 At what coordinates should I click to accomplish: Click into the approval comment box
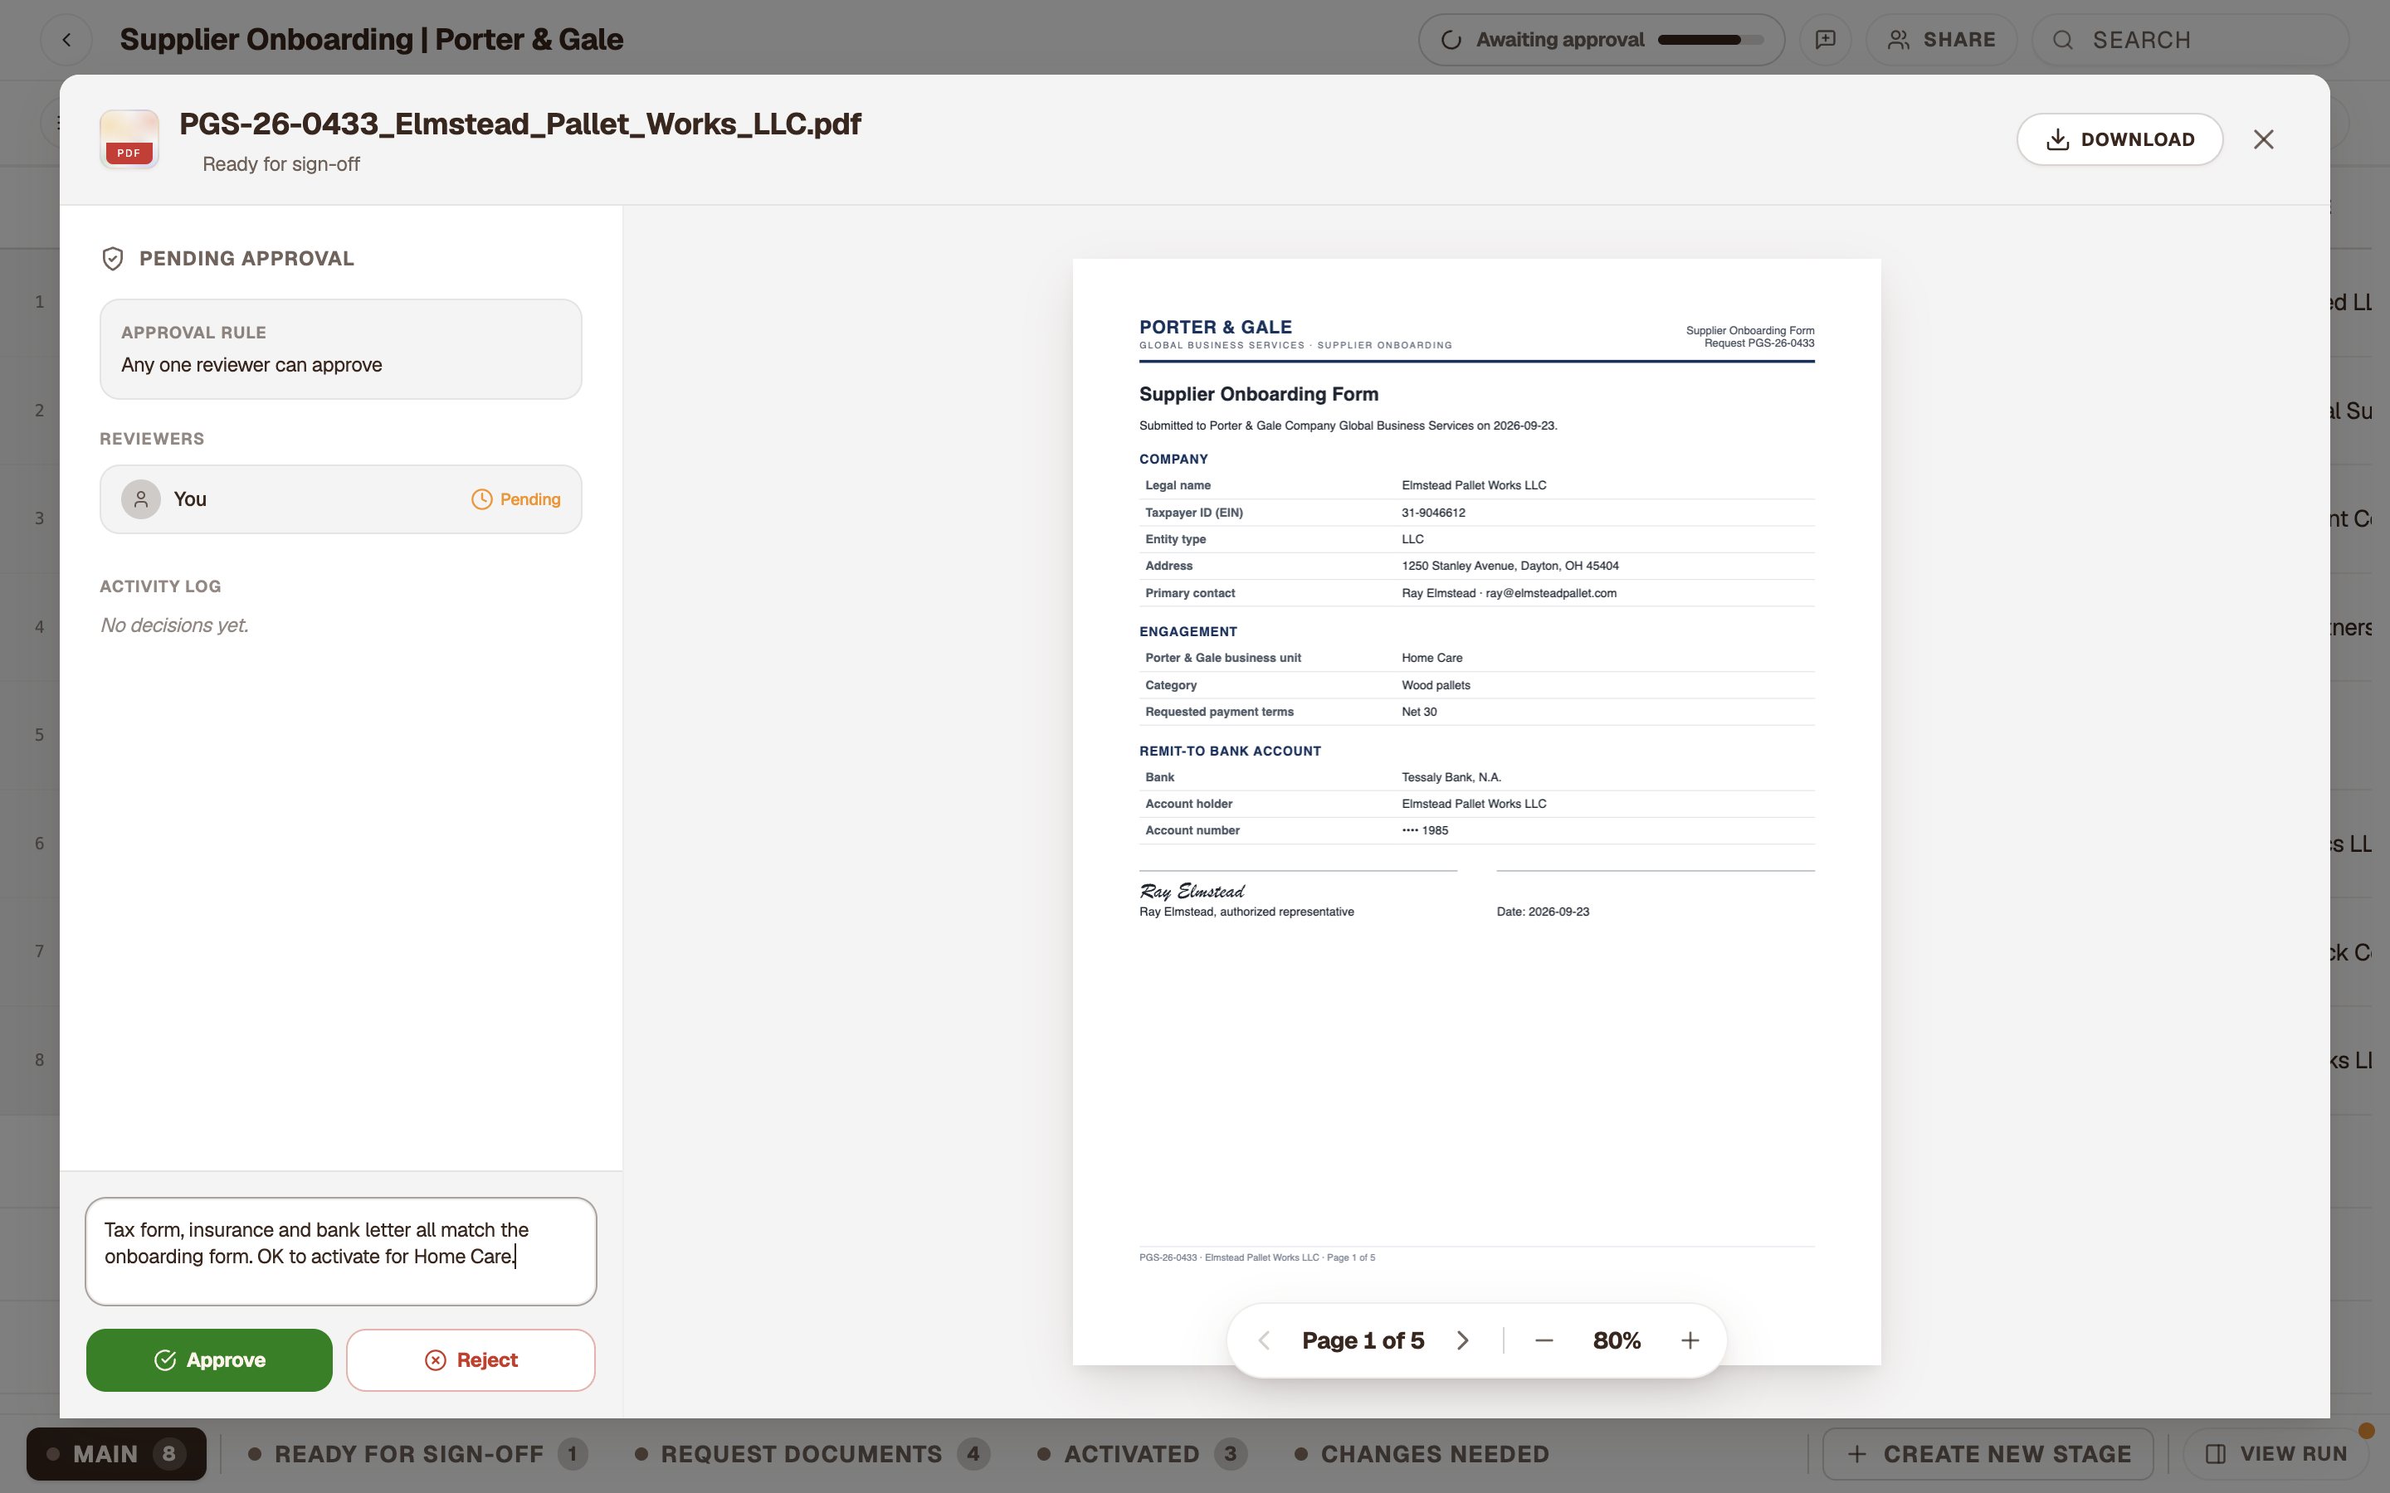[x=341, y=1251]
